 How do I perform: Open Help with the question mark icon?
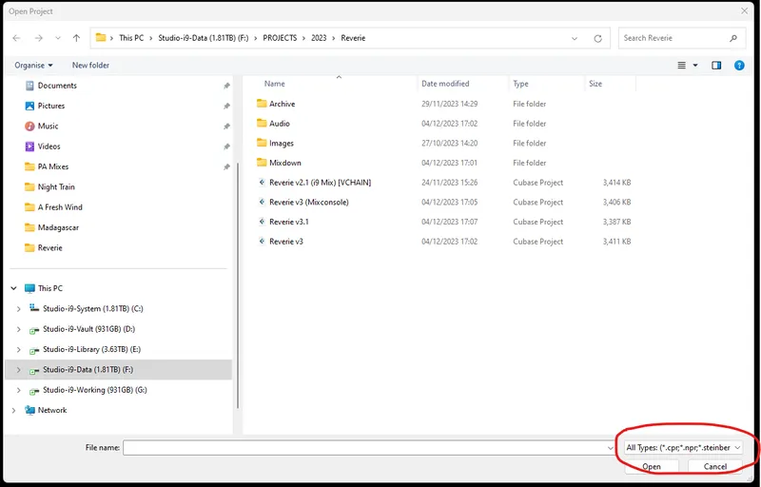[739, 66]
